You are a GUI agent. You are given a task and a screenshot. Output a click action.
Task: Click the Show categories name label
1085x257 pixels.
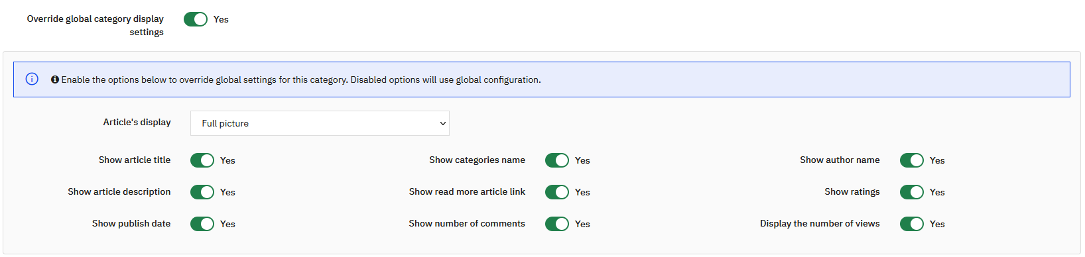point(477,160)
